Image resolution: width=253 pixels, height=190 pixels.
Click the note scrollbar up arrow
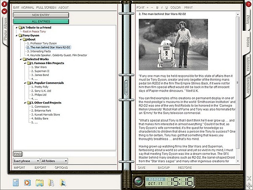point(238,14)
